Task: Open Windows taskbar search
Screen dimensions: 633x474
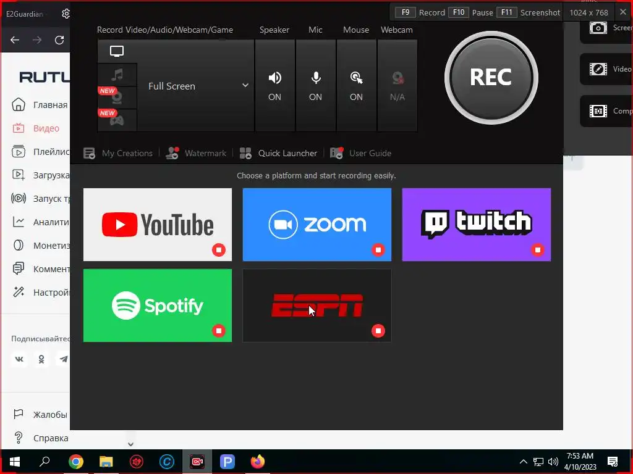Action: (45, 462)
